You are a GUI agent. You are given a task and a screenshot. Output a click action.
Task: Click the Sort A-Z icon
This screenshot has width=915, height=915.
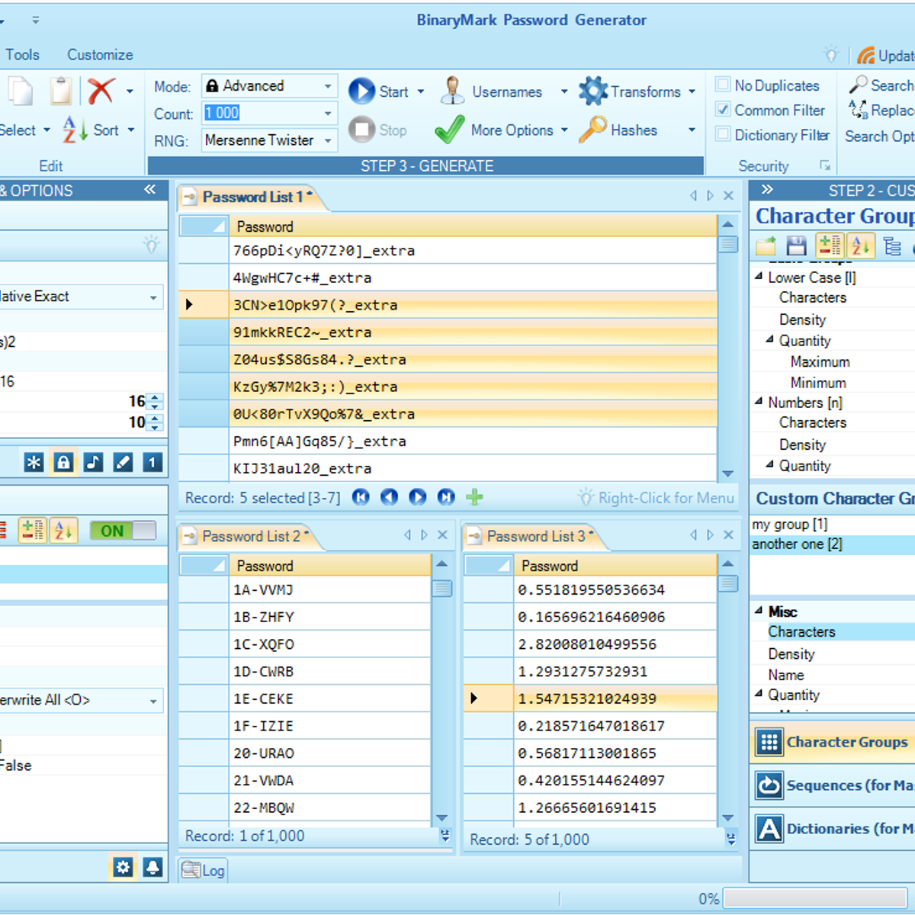click(75, 130)
